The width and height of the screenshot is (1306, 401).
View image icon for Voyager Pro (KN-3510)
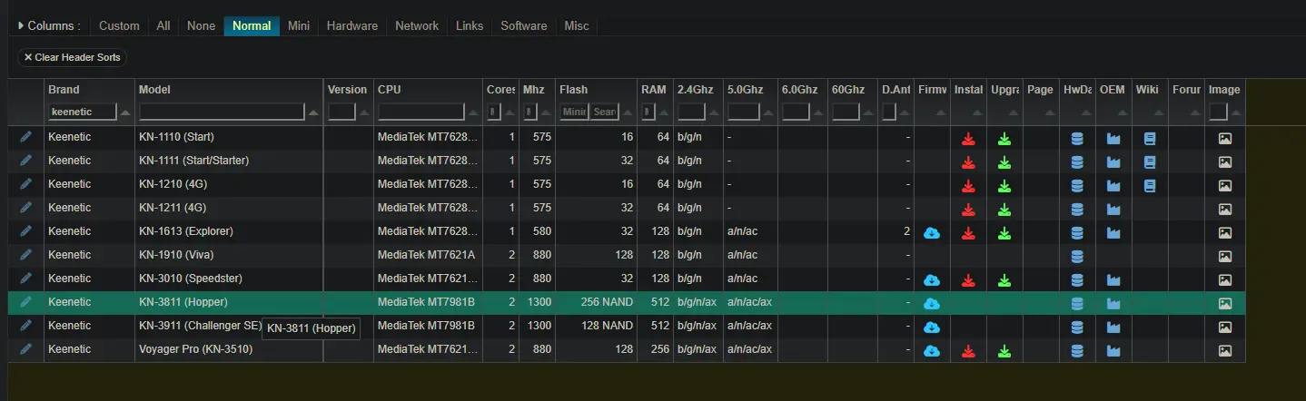tap(1224, 351)
